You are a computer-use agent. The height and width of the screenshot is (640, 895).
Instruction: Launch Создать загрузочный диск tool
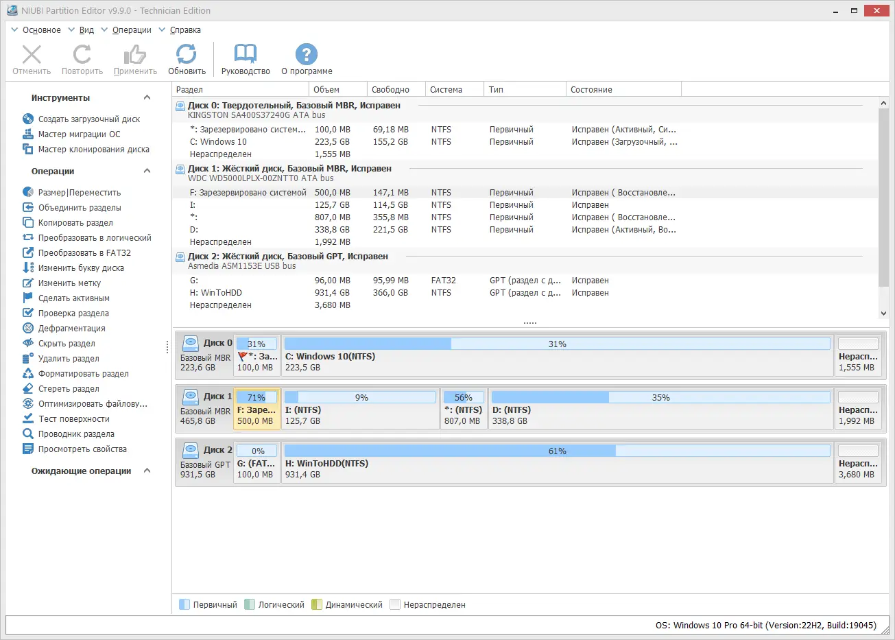click(x=88, y=119)
